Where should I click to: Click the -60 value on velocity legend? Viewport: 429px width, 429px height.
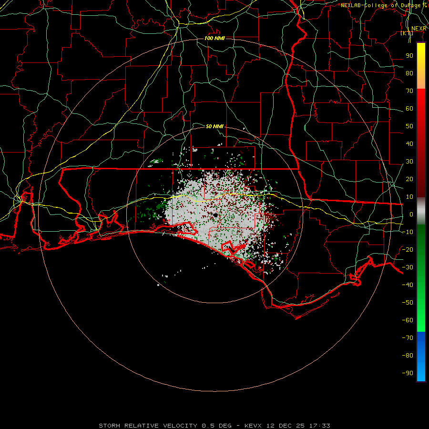click(408, 320)
